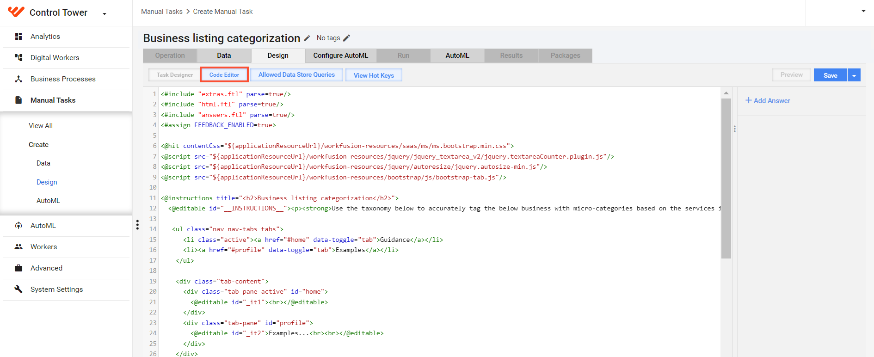Click Create Manual Task breadcrumb
874x357 pixels.
[x=223, y=12]
